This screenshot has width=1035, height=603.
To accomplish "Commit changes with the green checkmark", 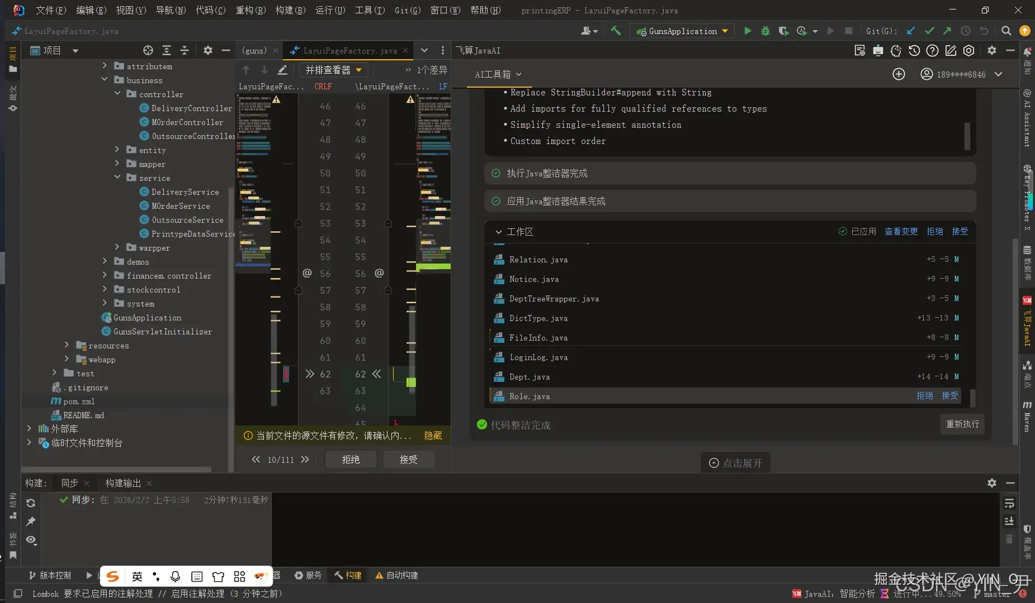I will 929,31.
